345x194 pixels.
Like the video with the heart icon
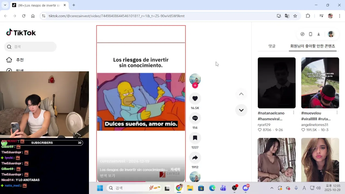pos(195,99)
